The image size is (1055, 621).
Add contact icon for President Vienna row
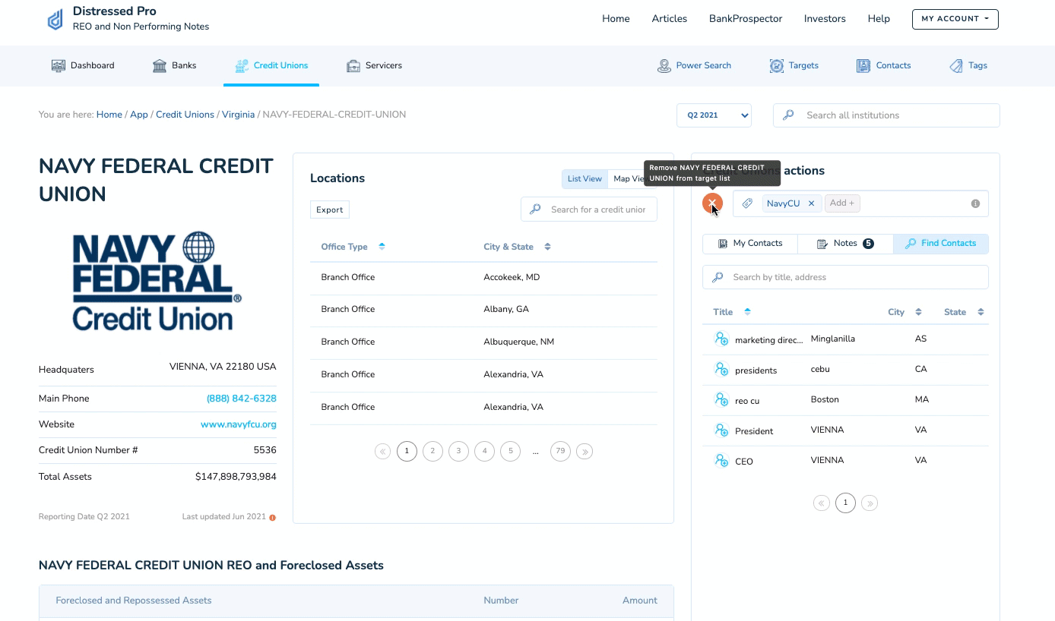pyautogui.click(x=721, y=430)
